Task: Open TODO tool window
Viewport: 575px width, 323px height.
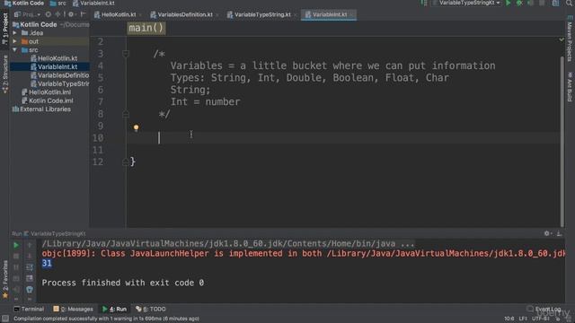Action: tap(151, 309)
